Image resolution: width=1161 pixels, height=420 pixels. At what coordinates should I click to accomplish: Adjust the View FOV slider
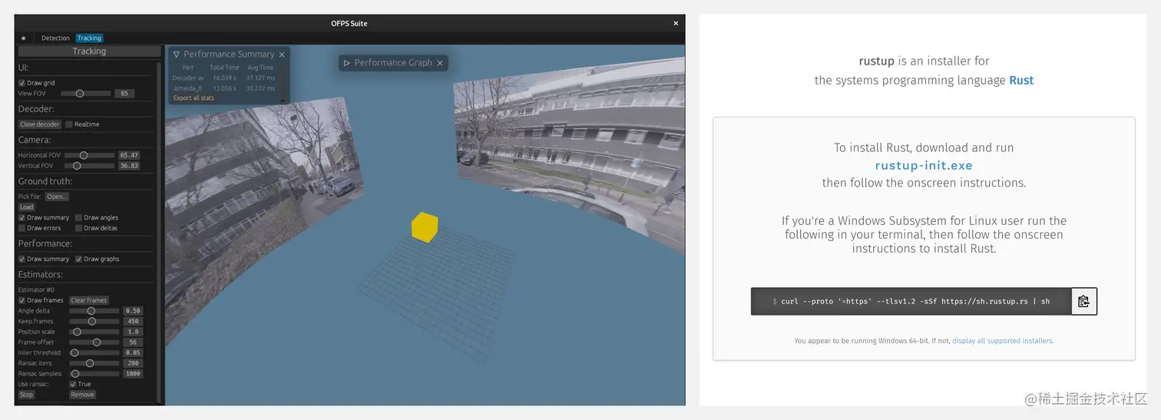[85, 94]
